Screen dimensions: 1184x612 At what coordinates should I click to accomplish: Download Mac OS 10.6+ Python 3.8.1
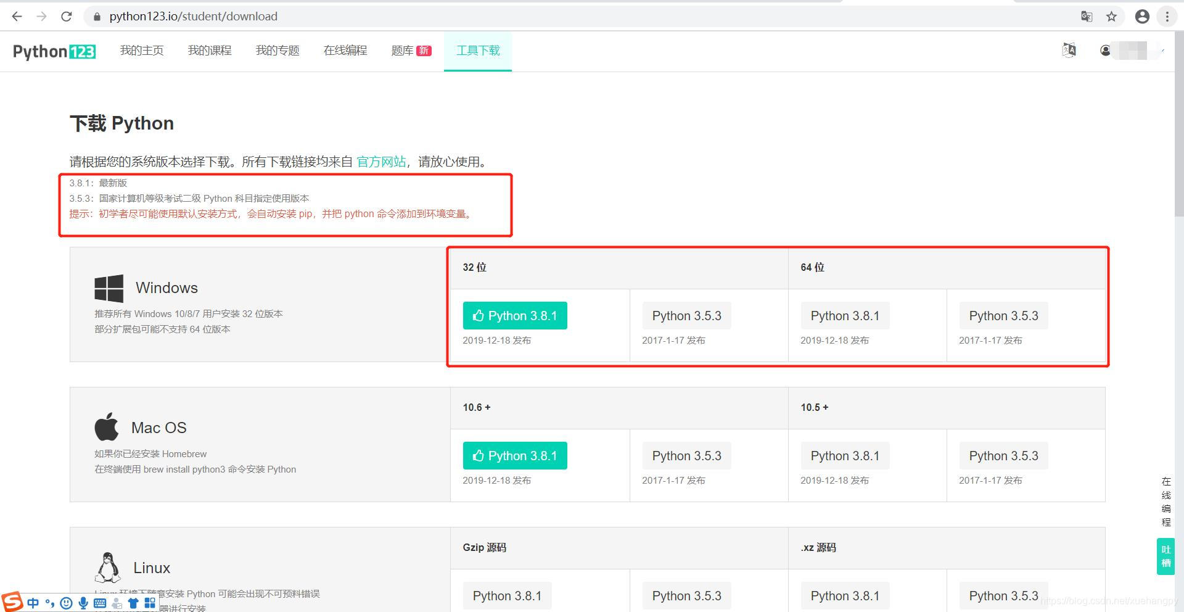[x=515, y=456]
